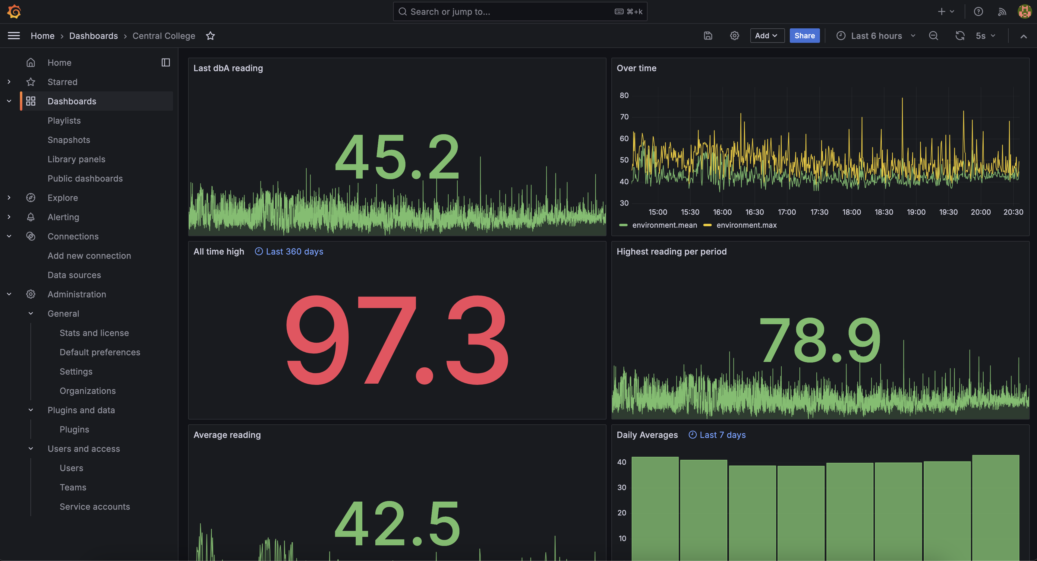Zoom out the time range
The height and width of the screenshot is (561, 1037).
pyautogui.click(x=934, y=36)
